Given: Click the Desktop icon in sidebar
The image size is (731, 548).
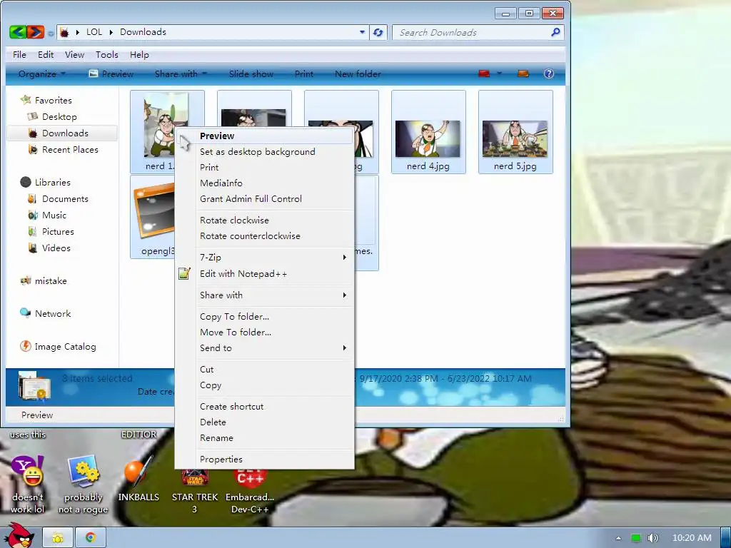Looking at the screenshot, I should coord(33,116).
